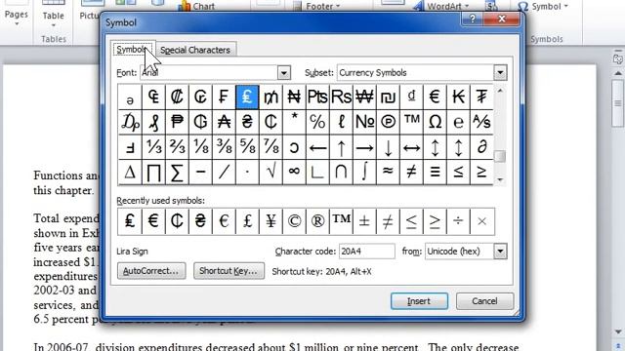Select division sign in recently used symbols
Viewport: 625px width, 351px height.
pos(458,221)
